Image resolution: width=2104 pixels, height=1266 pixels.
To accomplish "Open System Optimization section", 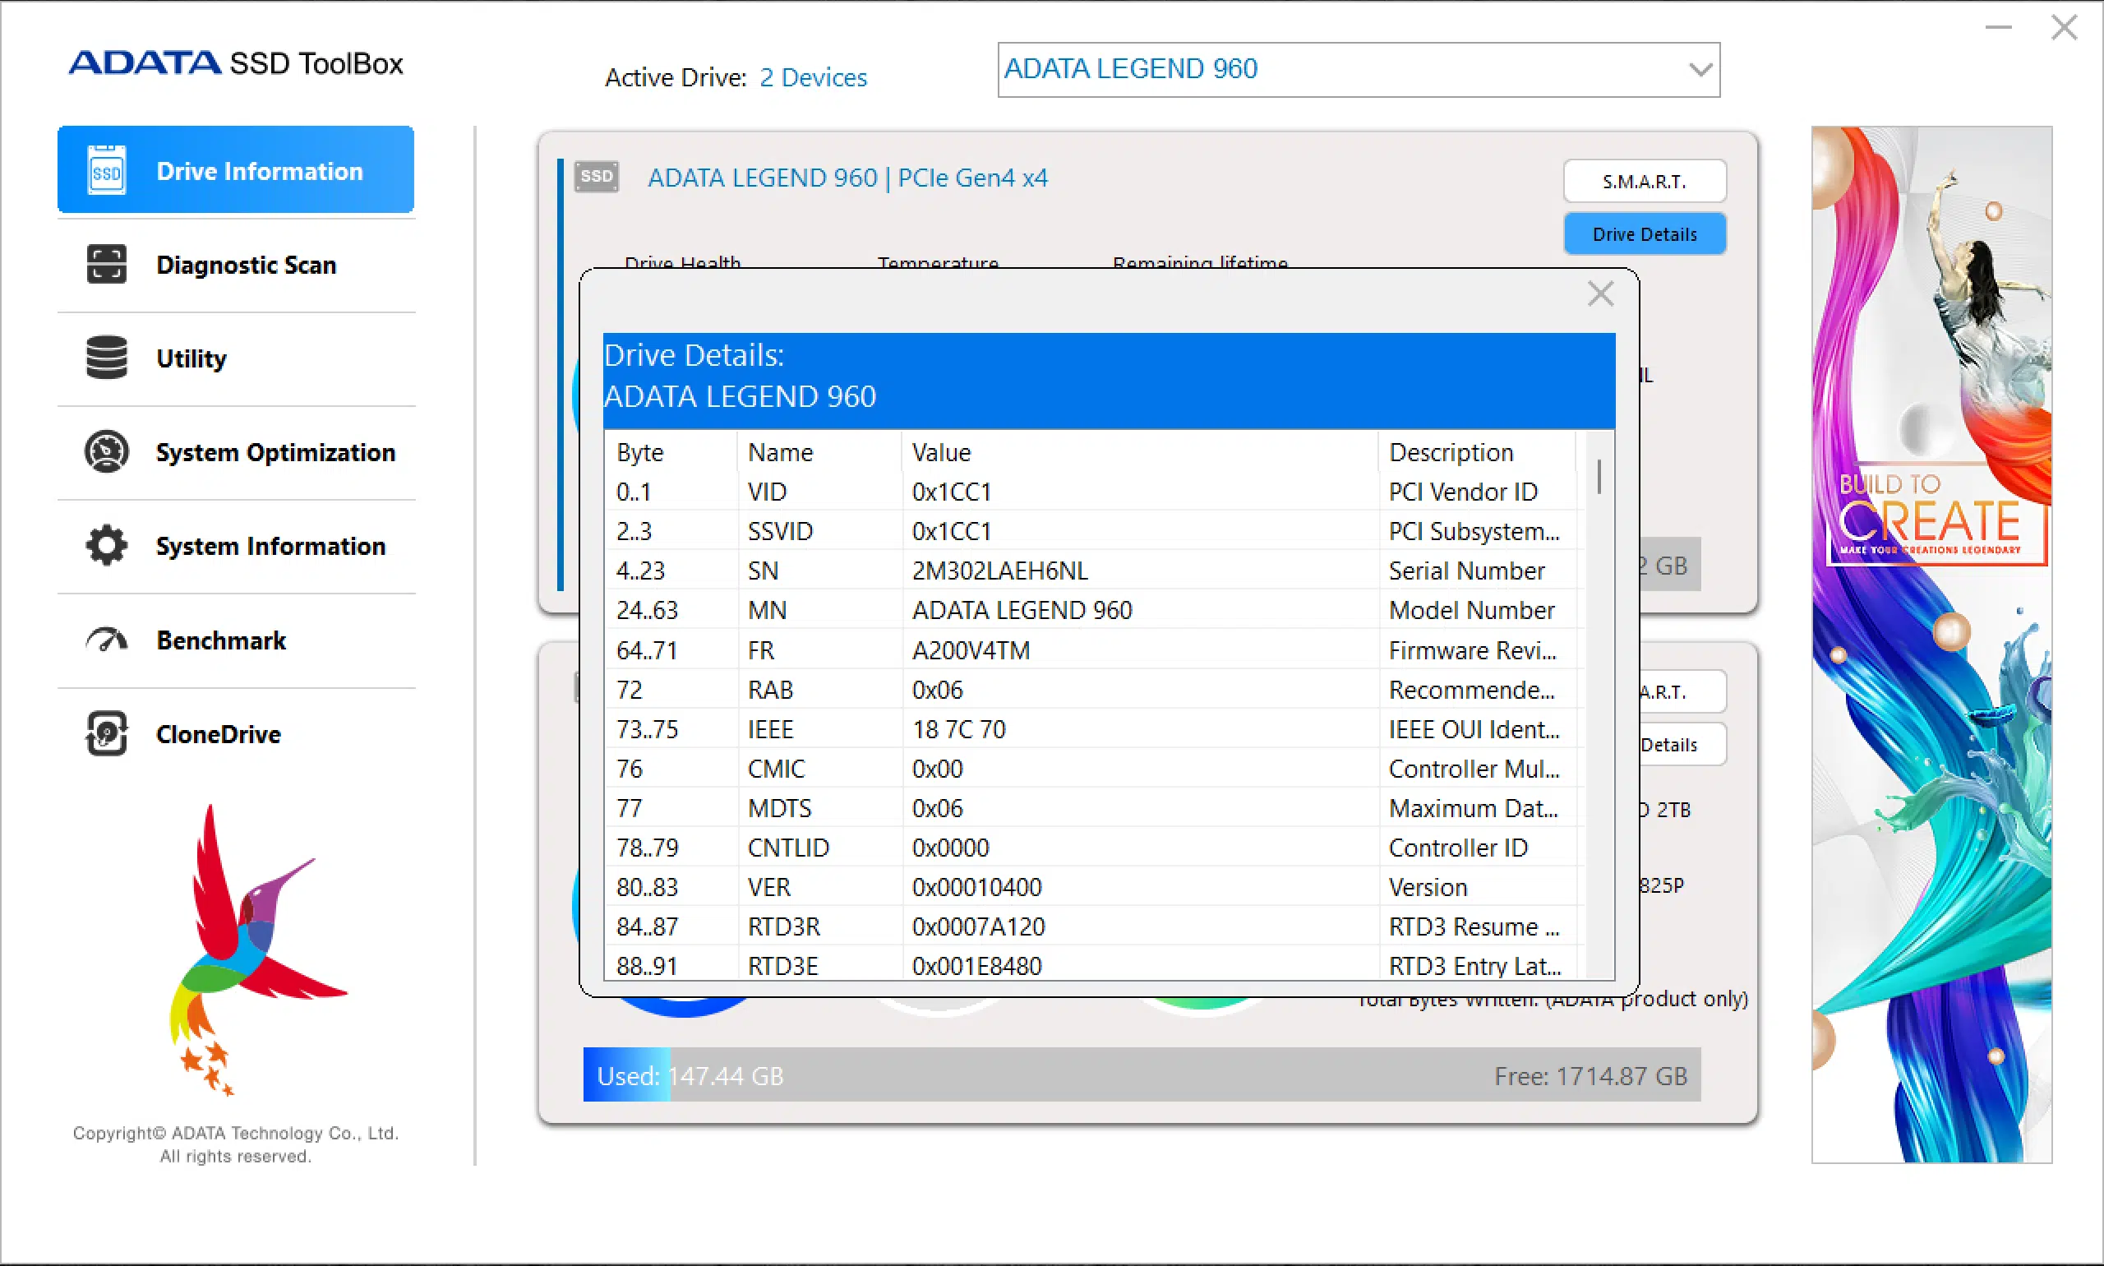I will tap(236, 452).
